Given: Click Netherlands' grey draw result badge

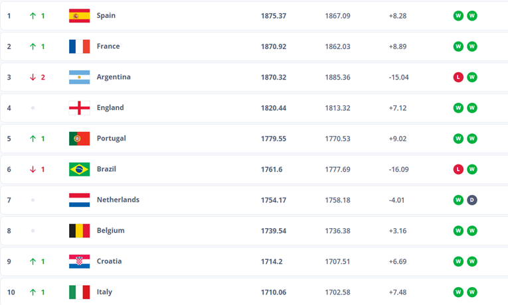Looking at the screenshot, I should 472,200.
